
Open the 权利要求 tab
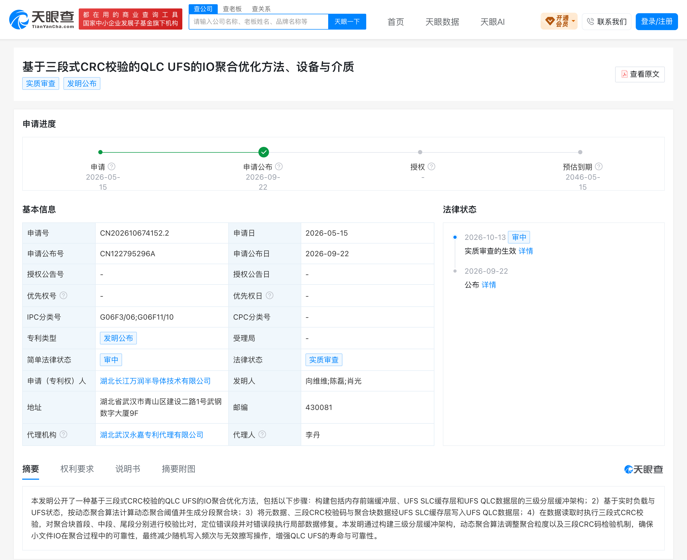click(x=77, y=469)
